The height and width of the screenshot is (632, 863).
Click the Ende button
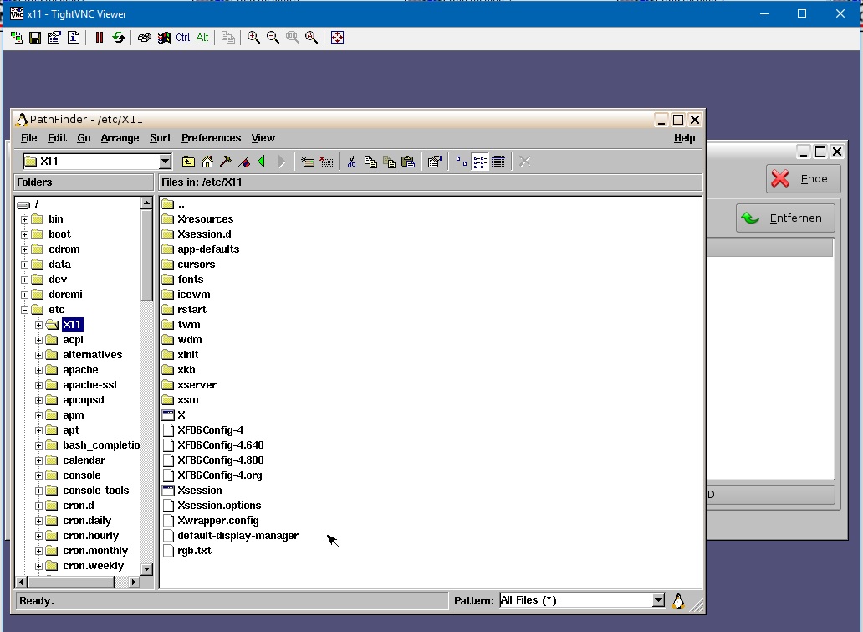pos(803,178)
